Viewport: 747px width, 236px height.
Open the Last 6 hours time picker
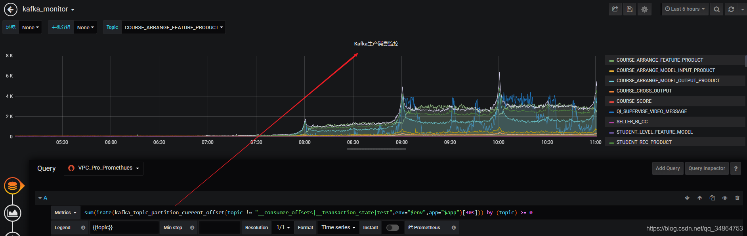[685, 9]
